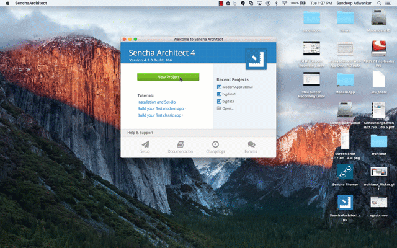Open the SenchaArchitect application menu
Image resolution: width=397 pixels, height=248 pixels.
[31, 3]
